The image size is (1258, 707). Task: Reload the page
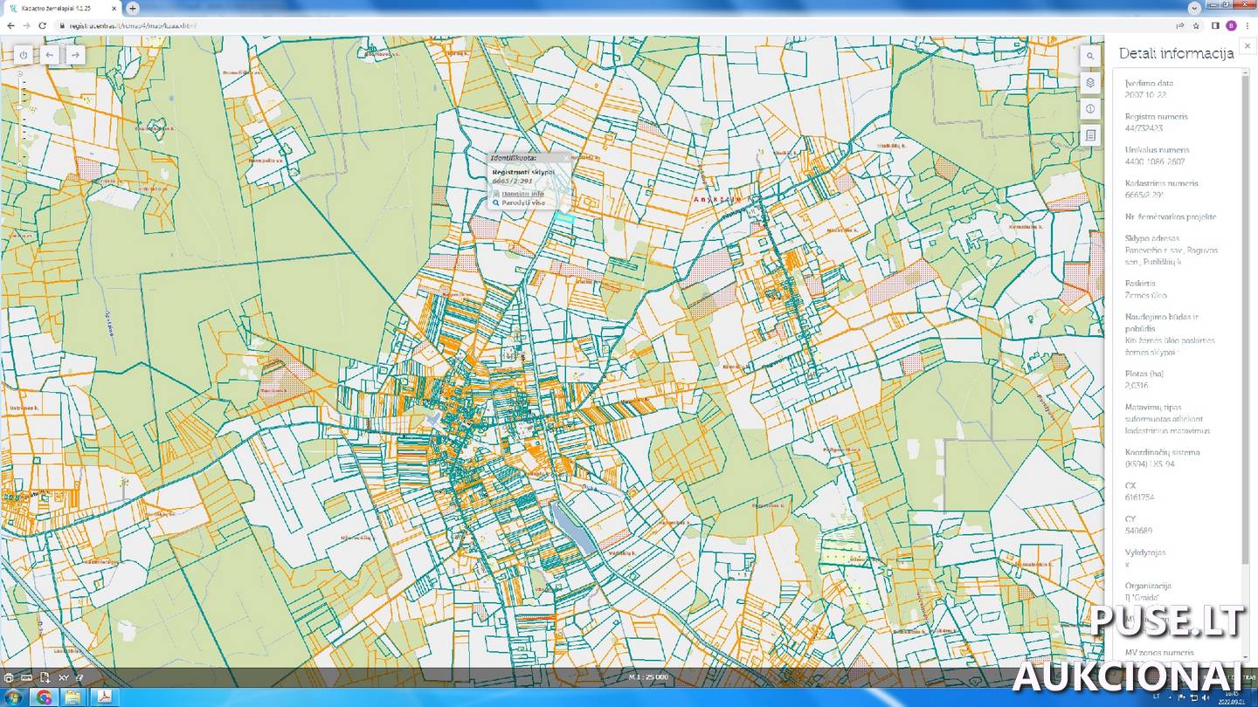tap(43, 25)
